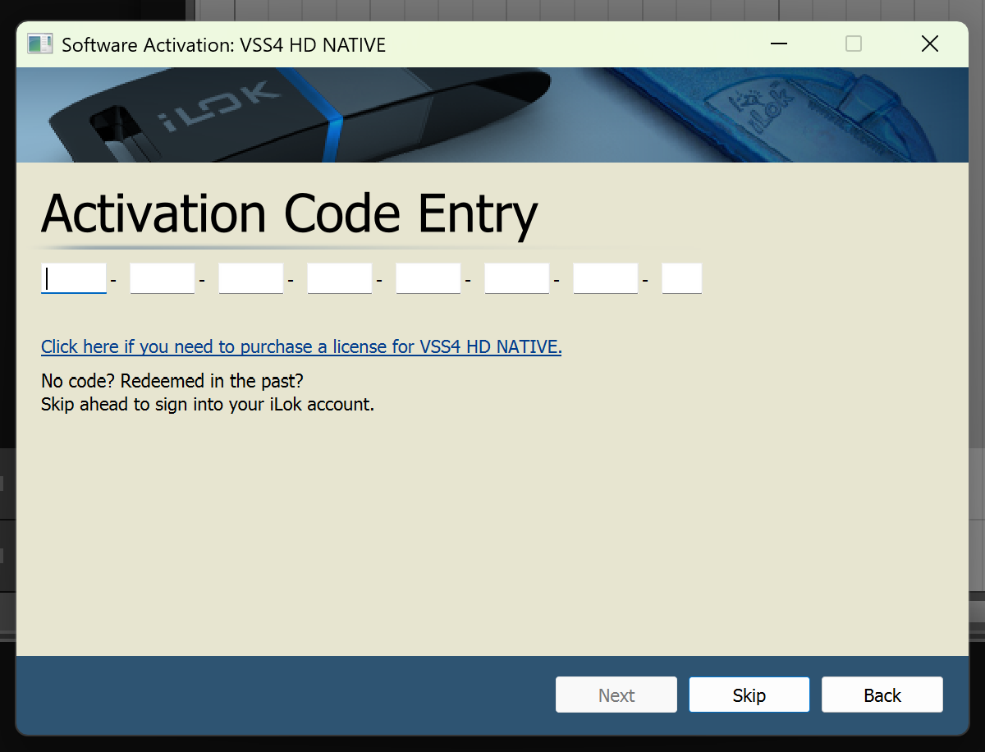The image size is (985, 752).
Task: Click the window title 'Software Activation: VSS4 HD NATIVE'
Action: (224, 44)
